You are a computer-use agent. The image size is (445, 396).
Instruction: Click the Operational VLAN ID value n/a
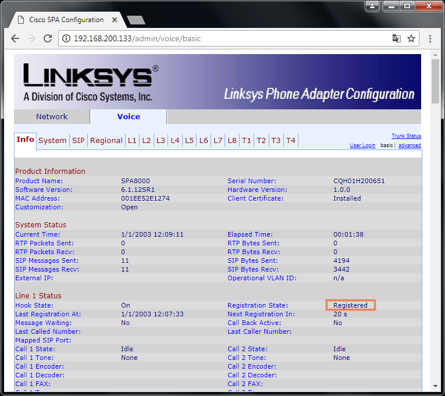(x=339, y=279)
